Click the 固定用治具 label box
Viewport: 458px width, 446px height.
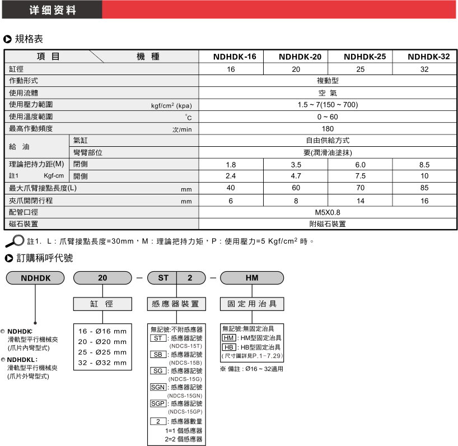coord(251,304)
